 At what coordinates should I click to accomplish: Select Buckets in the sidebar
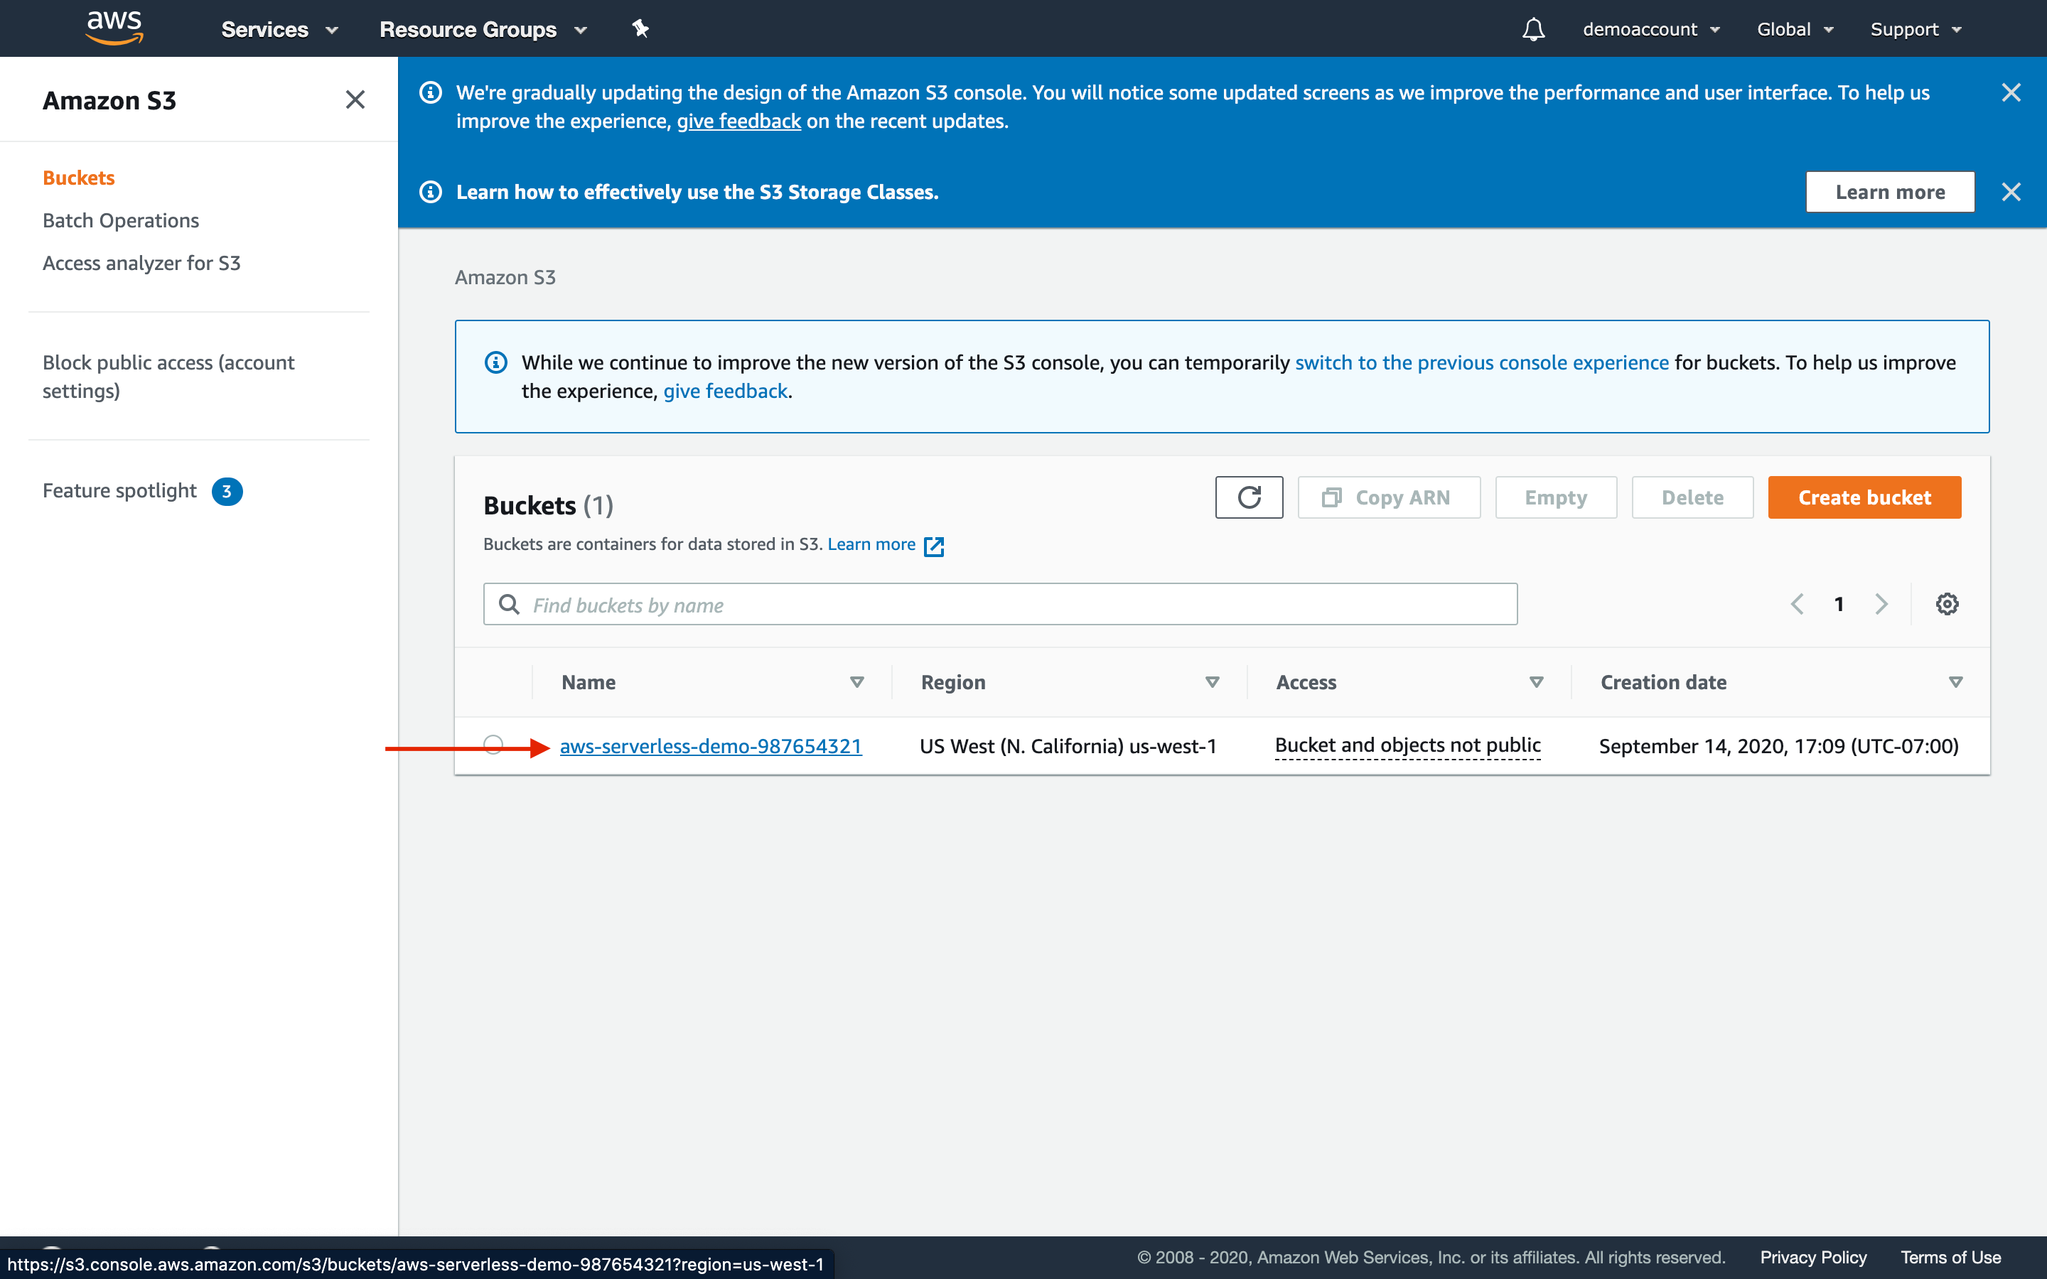tap(79, 178)
